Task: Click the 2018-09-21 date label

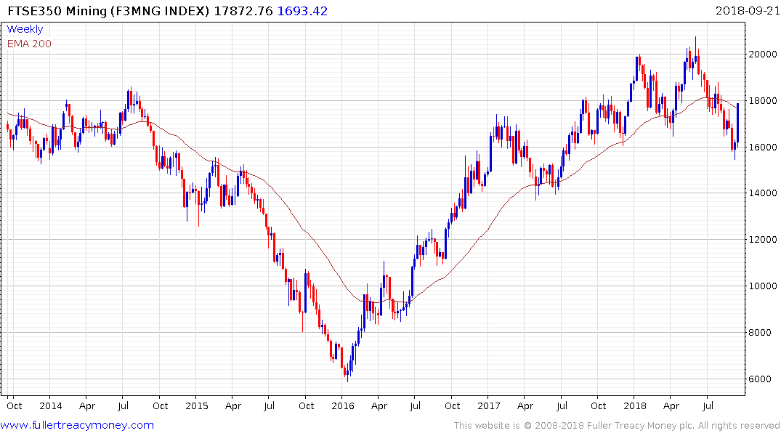Action: tap(747, 11)
